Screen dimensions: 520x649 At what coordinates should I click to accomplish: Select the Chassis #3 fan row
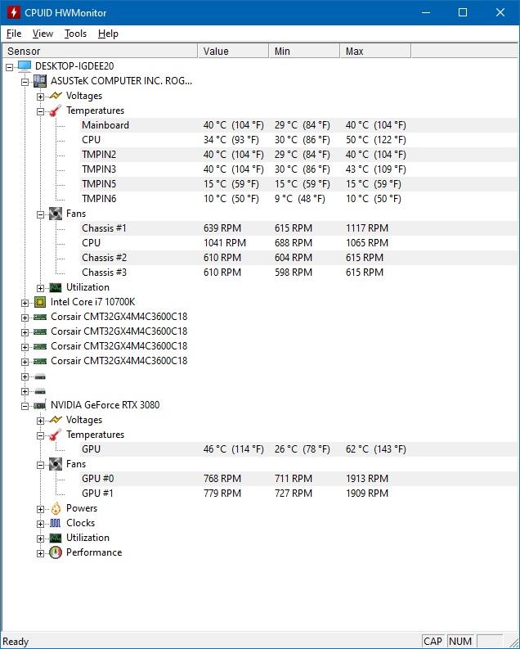coord(299,273)
